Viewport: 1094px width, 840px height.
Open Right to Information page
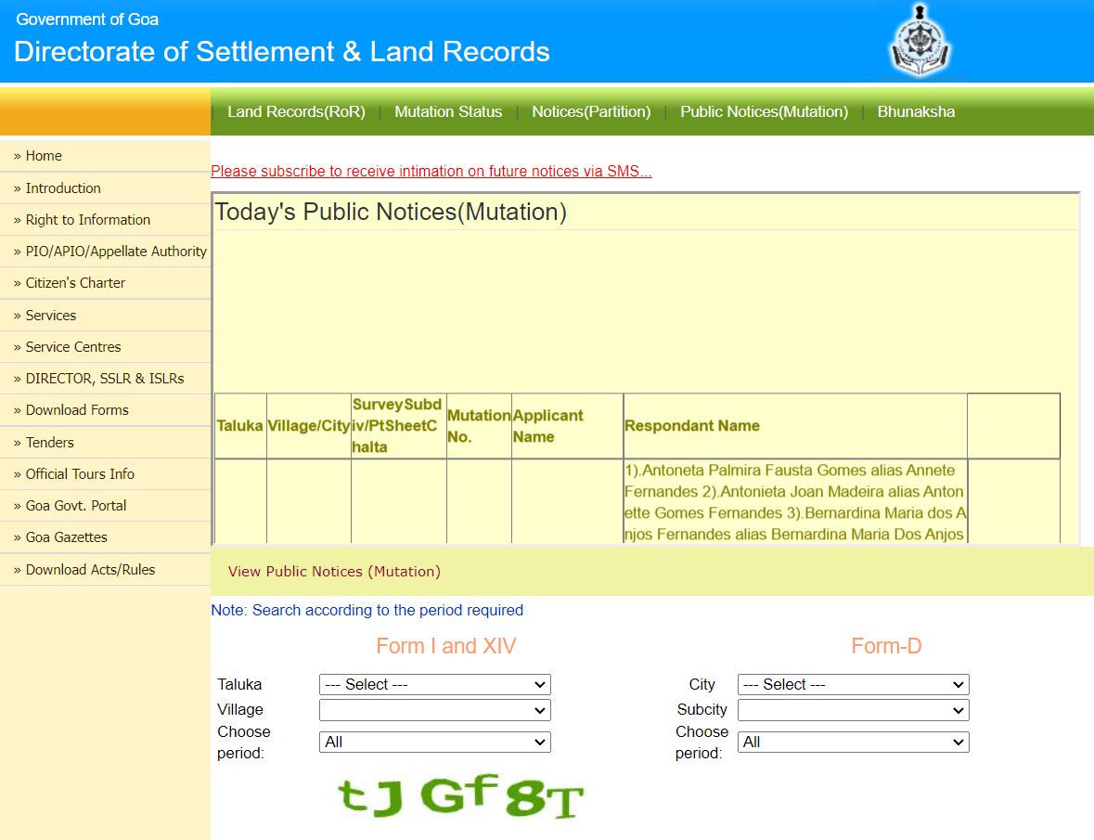(88, 219)
